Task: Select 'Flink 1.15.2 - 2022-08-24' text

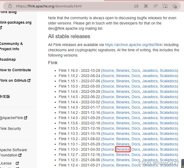Action: pos(79,76)
